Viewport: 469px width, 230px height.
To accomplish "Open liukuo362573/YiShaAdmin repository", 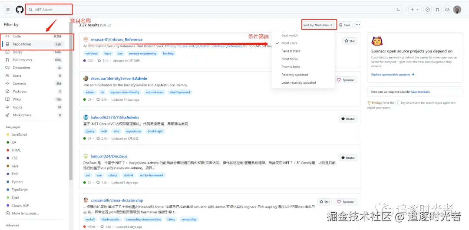I will (x=115, y=117).
